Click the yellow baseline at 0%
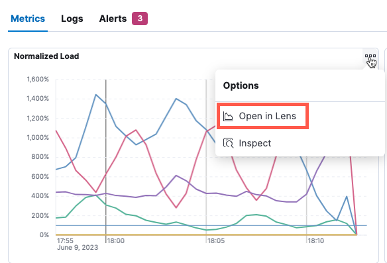 coord(206,235)
